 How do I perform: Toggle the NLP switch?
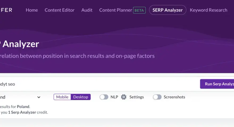click(x=104, y=97)
